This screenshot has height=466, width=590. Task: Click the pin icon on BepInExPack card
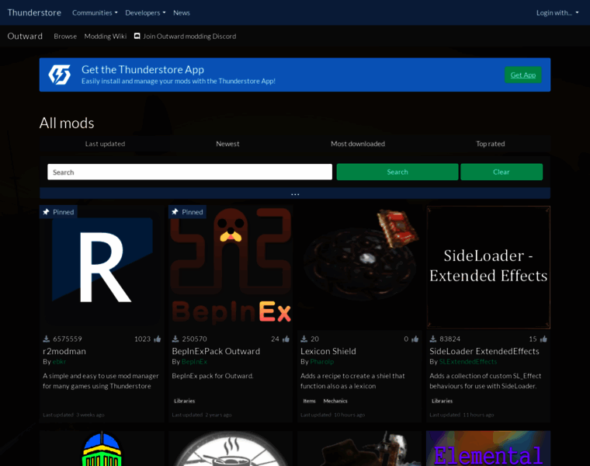coord(175,212)
